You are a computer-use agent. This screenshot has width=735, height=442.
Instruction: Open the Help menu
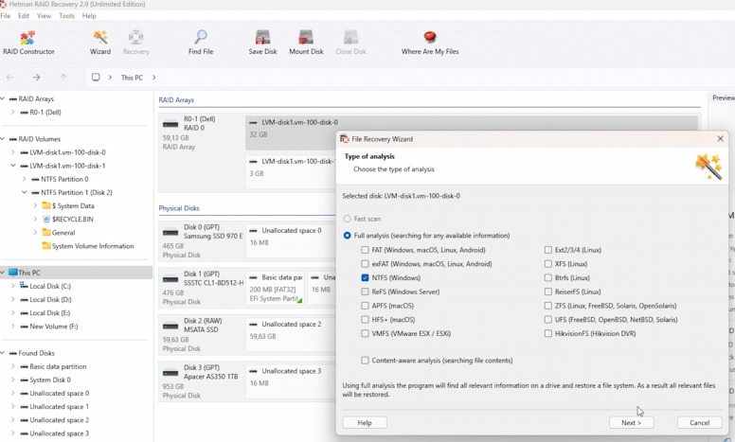(89, 16)
